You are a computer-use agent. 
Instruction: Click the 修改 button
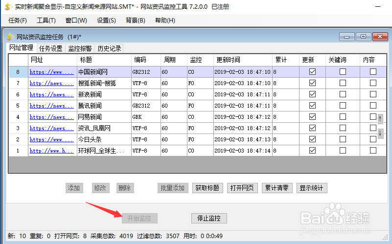click(x=100, y=188)
